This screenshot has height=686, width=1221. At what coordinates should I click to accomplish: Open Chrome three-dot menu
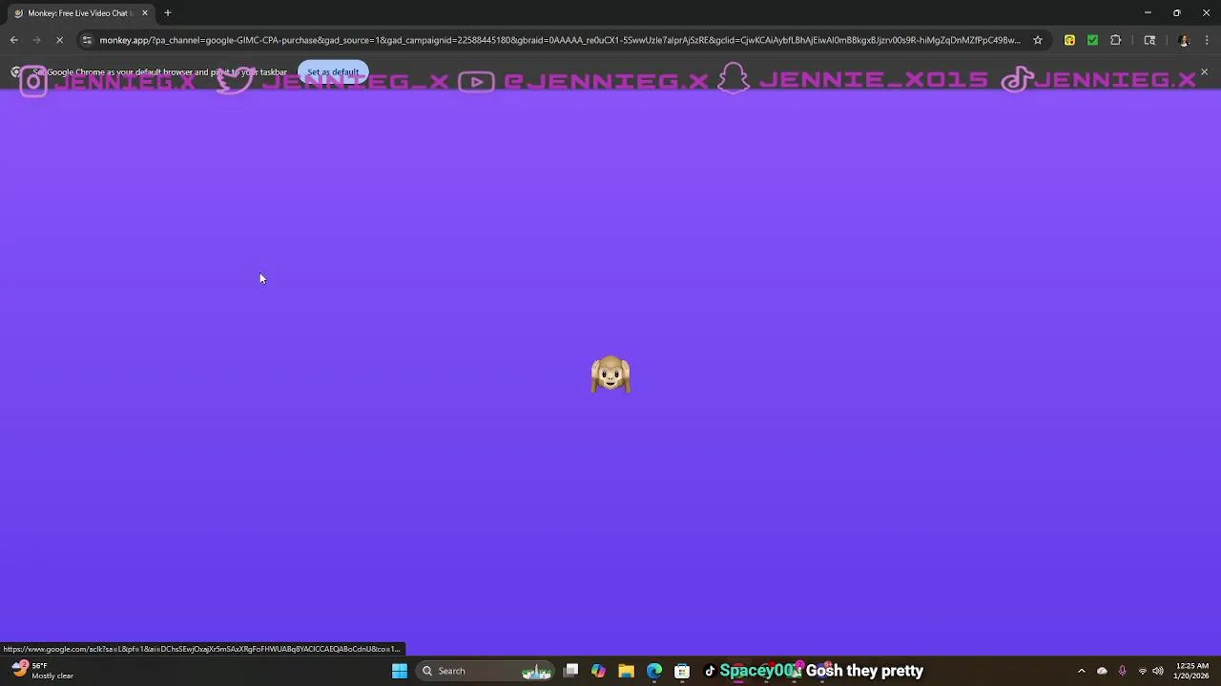tap(1207, 40)
